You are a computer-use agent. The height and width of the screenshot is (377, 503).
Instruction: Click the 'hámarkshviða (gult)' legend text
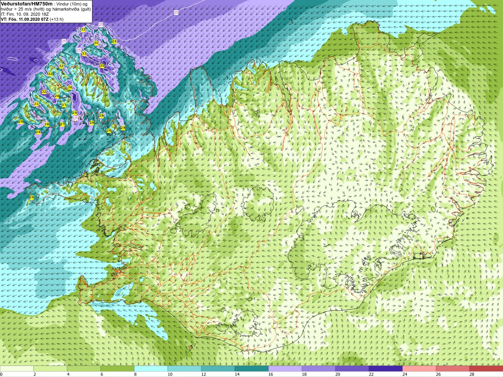71,9
